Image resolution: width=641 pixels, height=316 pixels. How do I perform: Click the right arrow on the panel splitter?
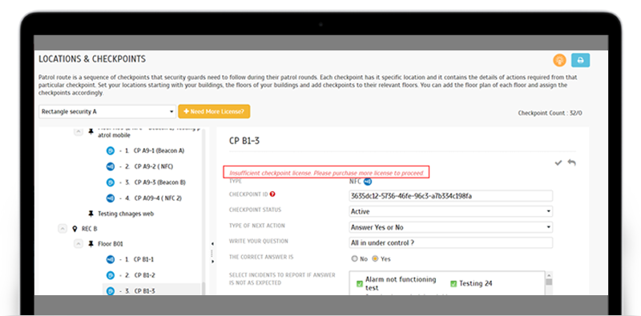coord(212,262)
